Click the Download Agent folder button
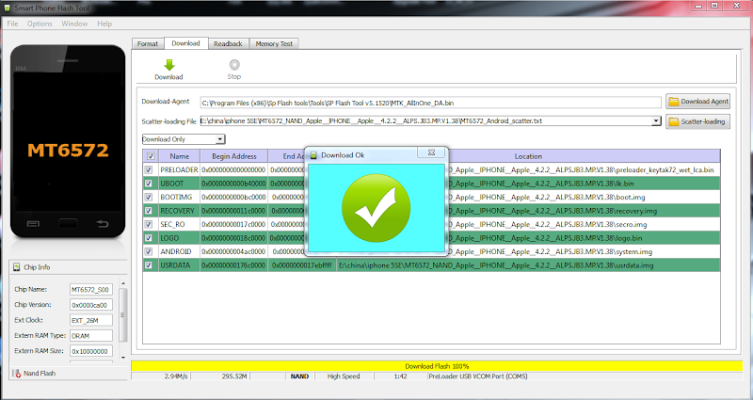This screenshot has width=753, height=400. pos(697,102)
